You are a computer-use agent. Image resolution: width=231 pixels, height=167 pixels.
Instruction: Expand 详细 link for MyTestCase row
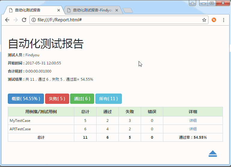pos(193,120)
